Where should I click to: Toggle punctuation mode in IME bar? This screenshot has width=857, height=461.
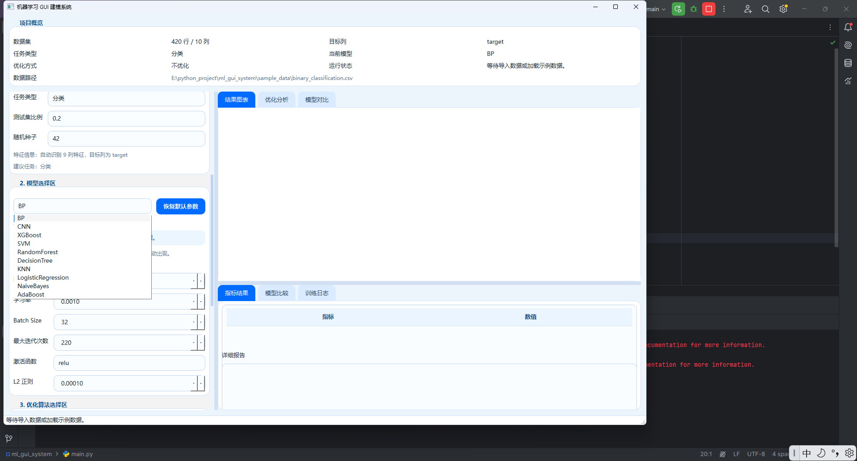[x=835, y=453]
